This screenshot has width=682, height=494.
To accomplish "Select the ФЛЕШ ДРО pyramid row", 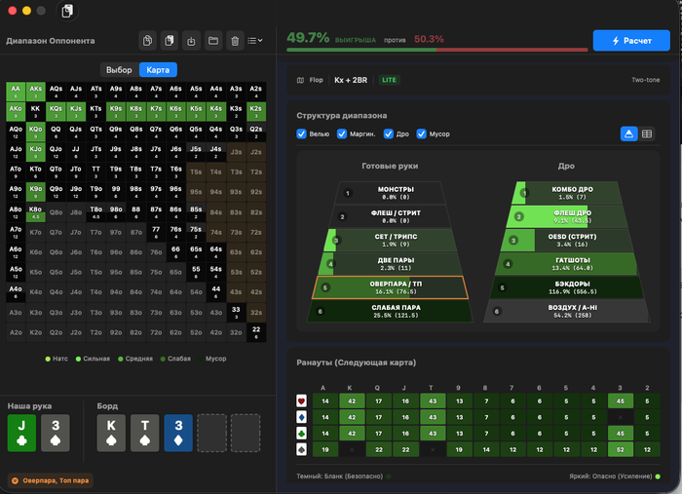I will tap(567, 216).
